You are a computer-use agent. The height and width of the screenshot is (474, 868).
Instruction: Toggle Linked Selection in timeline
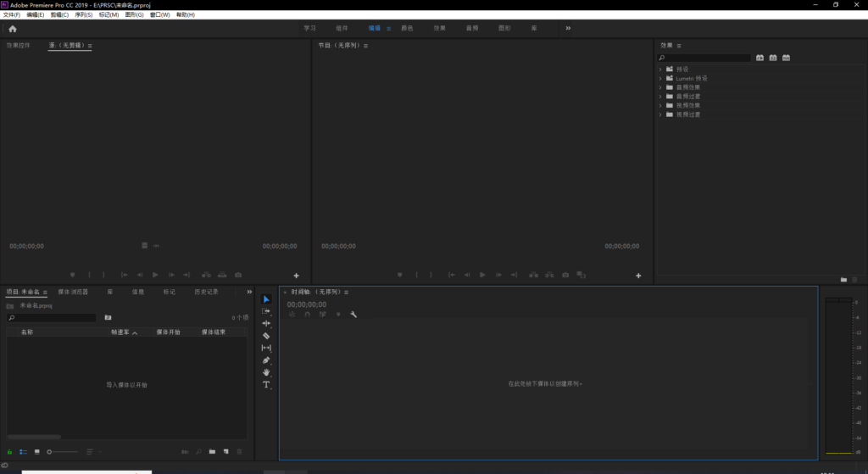coord(323,315)
